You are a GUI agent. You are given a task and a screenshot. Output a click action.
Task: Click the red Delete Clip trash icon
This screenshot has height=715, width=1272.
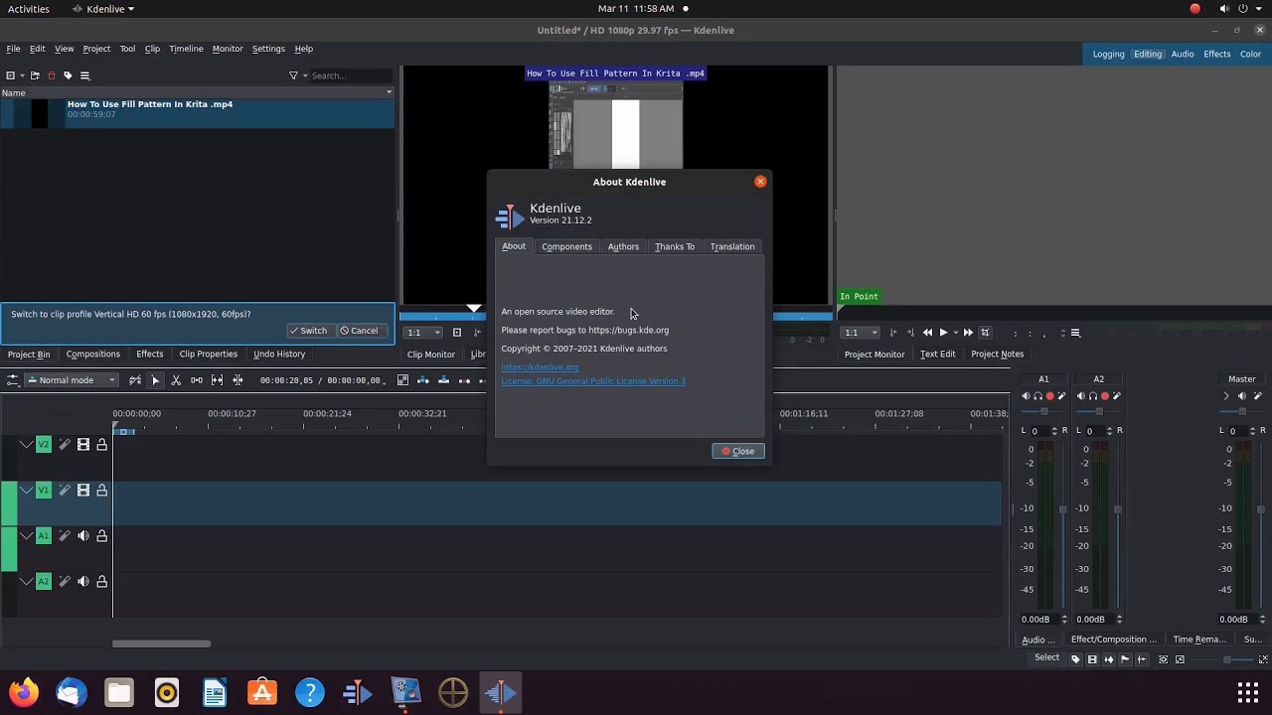(52, 75)
